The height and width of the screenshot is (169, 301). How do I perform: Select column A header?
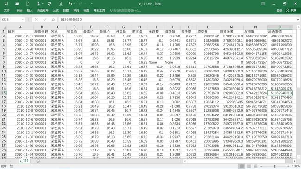pyautogui.click(x=20, y=27)
